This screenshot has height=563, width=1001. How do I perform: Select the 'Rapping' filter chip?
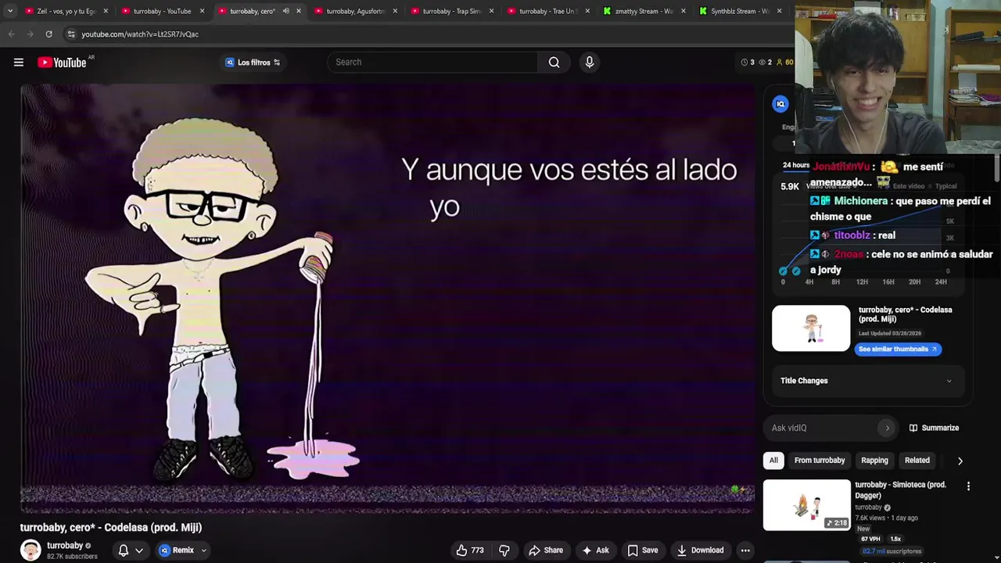874,461
